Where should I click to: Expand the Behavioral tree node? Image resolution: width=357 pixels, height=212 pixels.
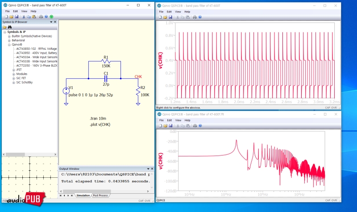pos(9,40)
